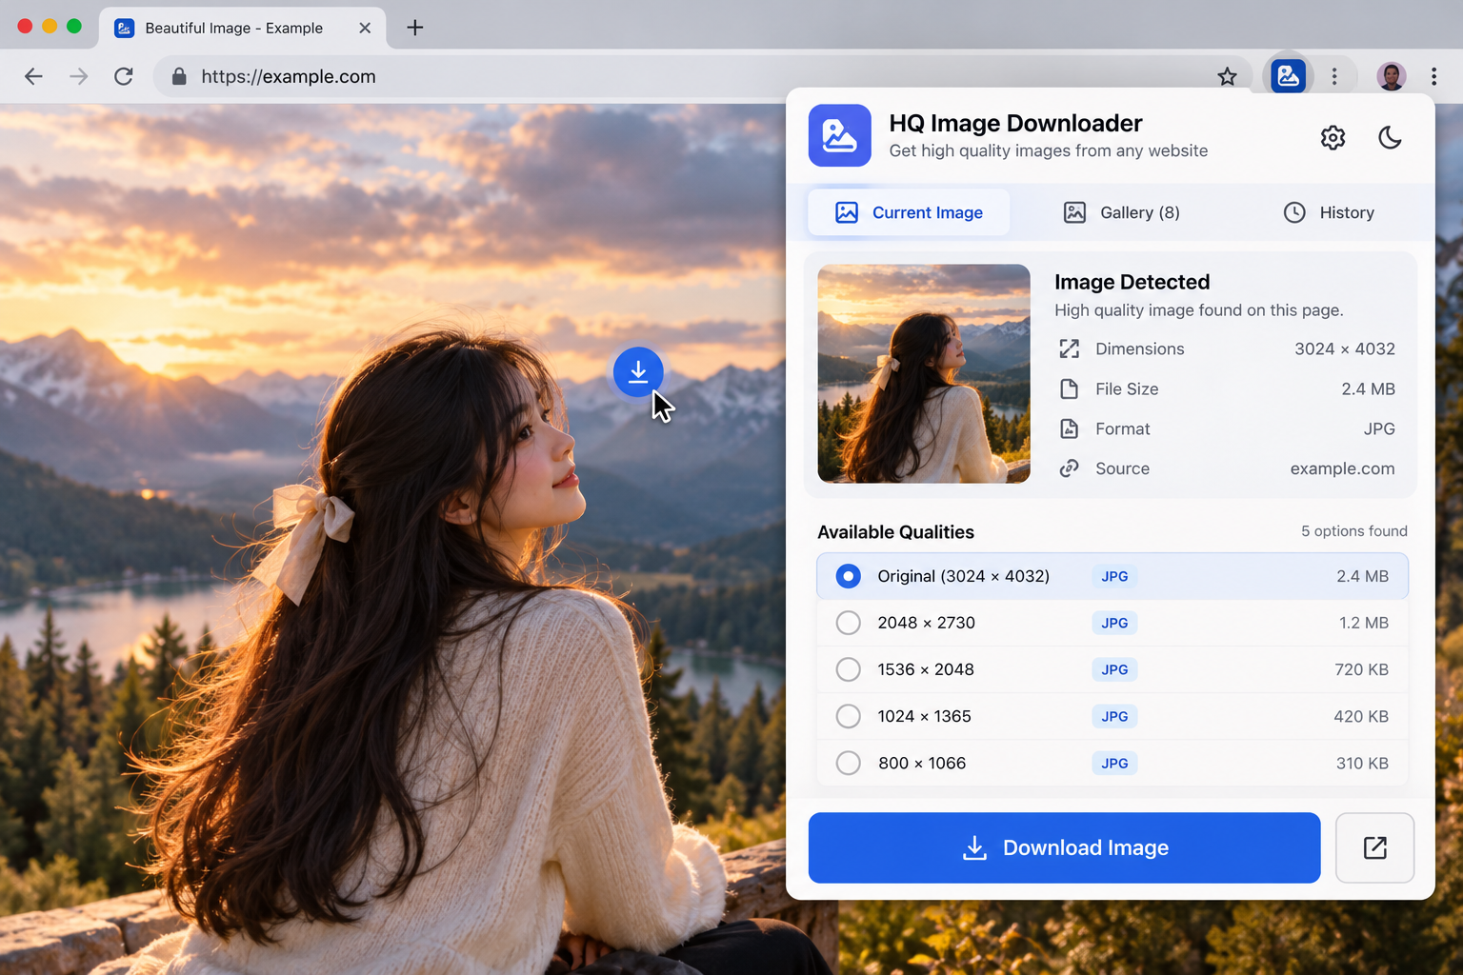Click the Format JPG value in details
1463x975 pixels.
(x=1378, y=428)
